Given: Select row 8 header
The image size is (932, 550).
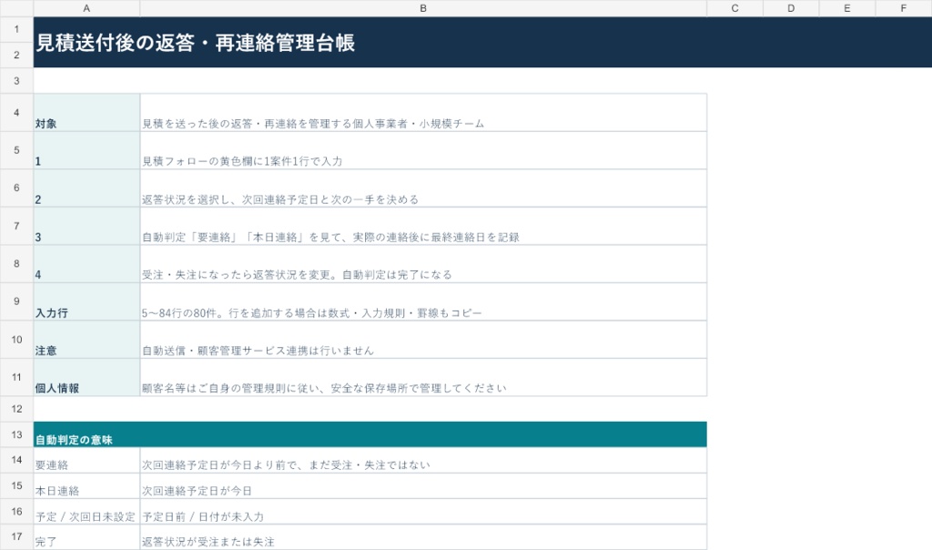Looking at the screenshot, I should (16, 263).
